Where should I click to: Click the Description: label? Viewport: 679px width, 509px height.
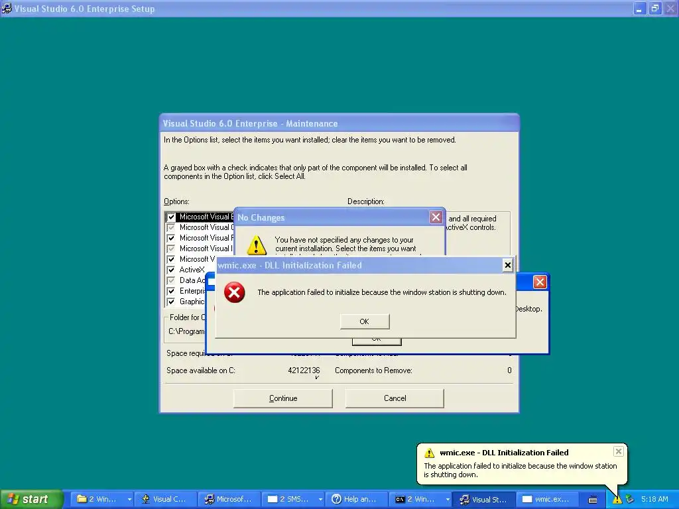click(x=365, y=201)
